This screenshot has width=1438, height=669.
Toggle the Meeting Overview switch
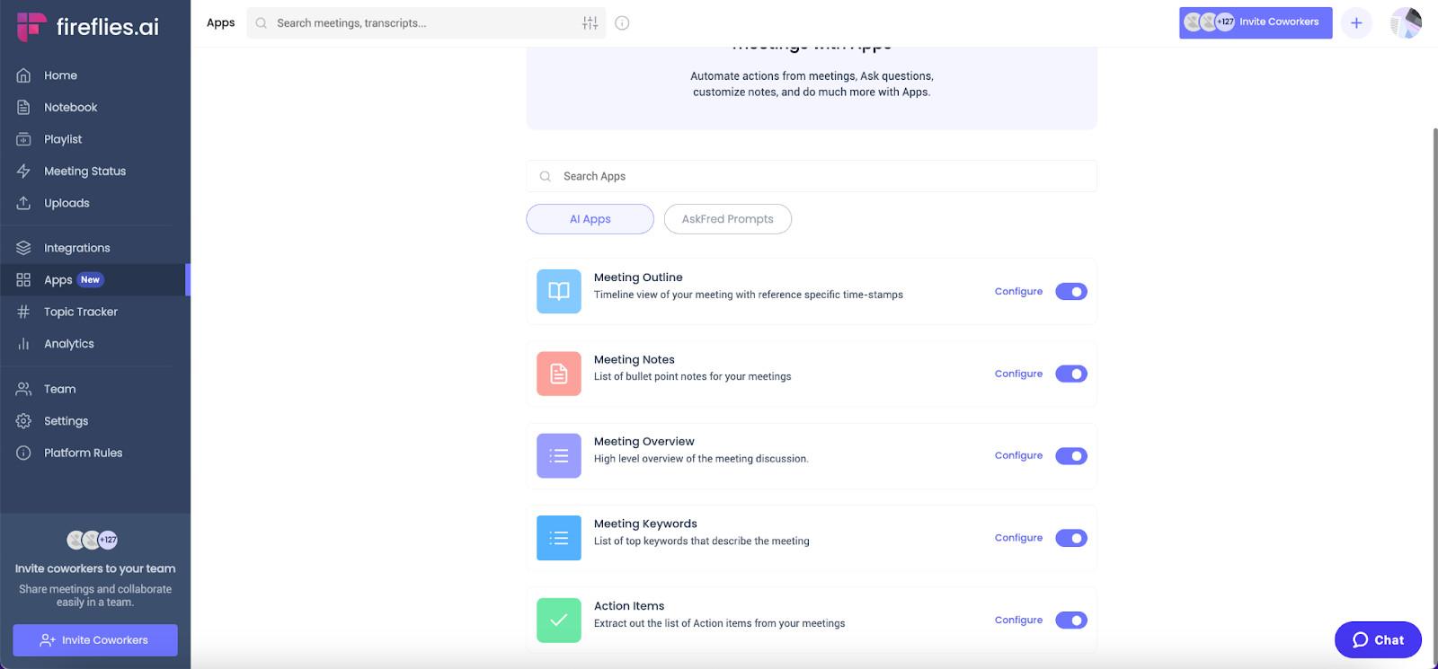pyautogui.click(x=1071, y=456)
